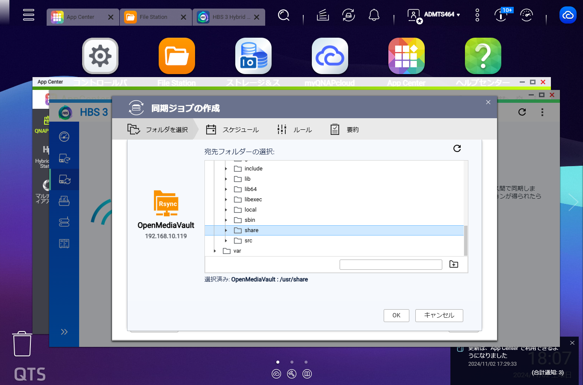Expand the var folder arrow

click(215, 251)
